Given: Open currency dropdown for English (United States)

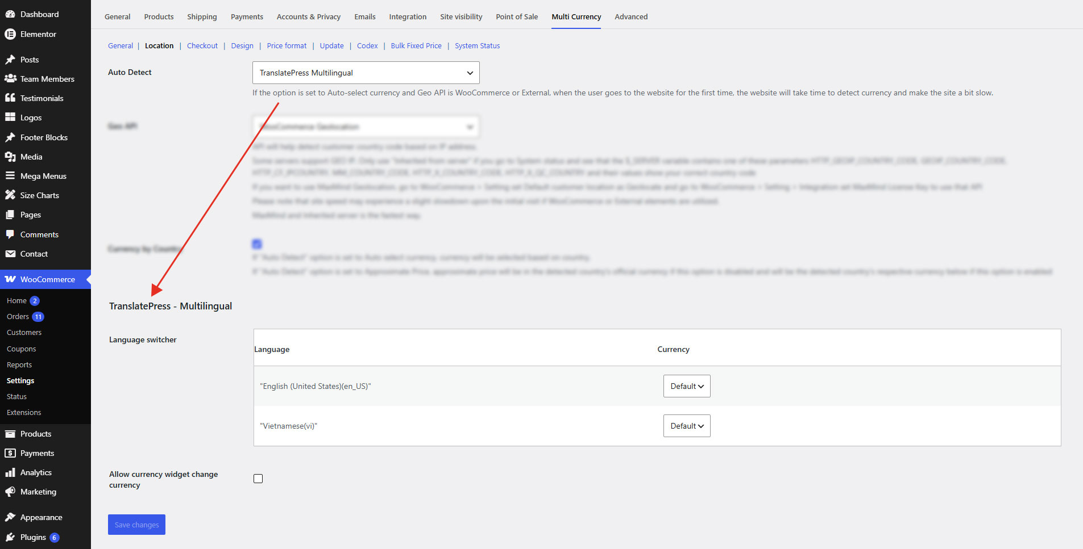Looking at the screenshot, I should (x=687, y=386).
